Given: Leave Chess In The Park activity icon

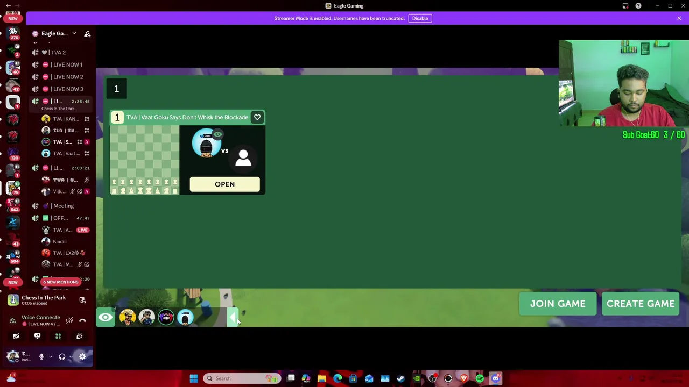Looking at the screenshot, I should tap(82, 300).
